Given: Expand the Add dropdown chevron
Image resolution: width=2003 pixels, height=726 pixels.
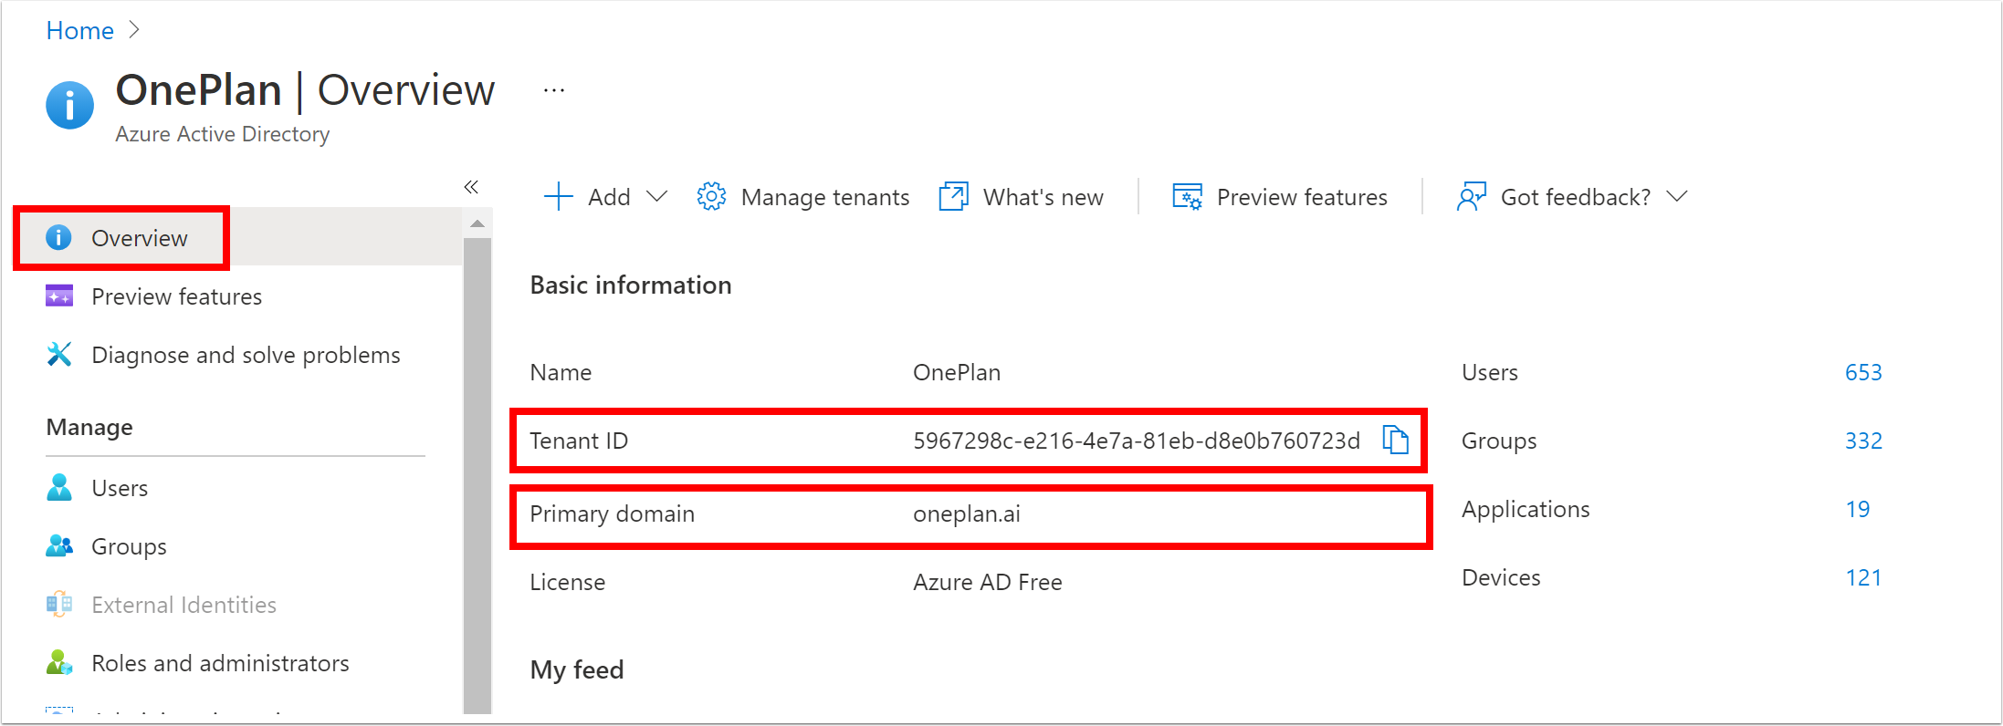Looking at the screenshot, I should pyautogui.click(x=656, y=197).
